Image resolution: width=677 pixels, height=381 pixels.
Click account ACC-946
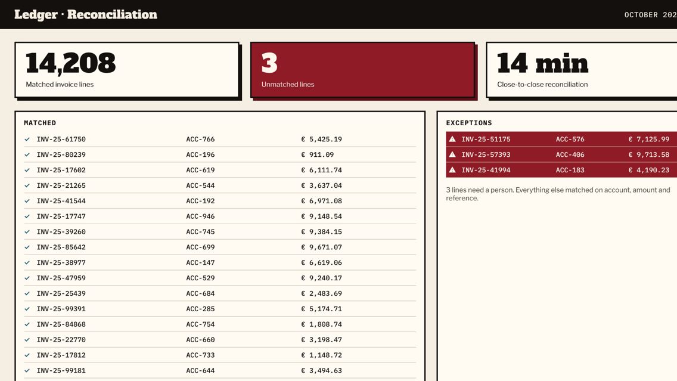coord(200,216)
